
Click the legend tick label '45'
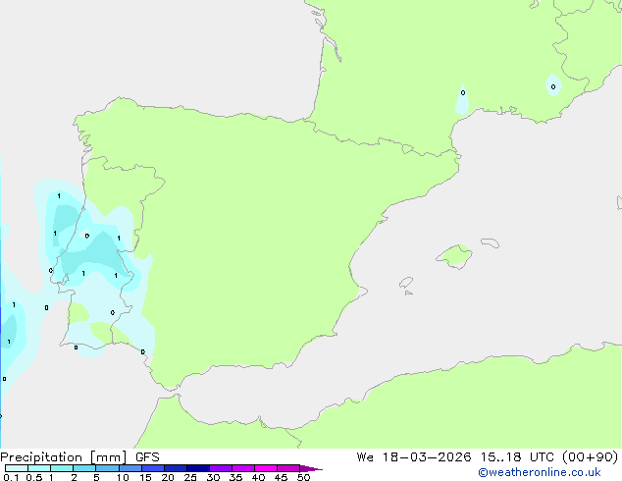(281, 477)
